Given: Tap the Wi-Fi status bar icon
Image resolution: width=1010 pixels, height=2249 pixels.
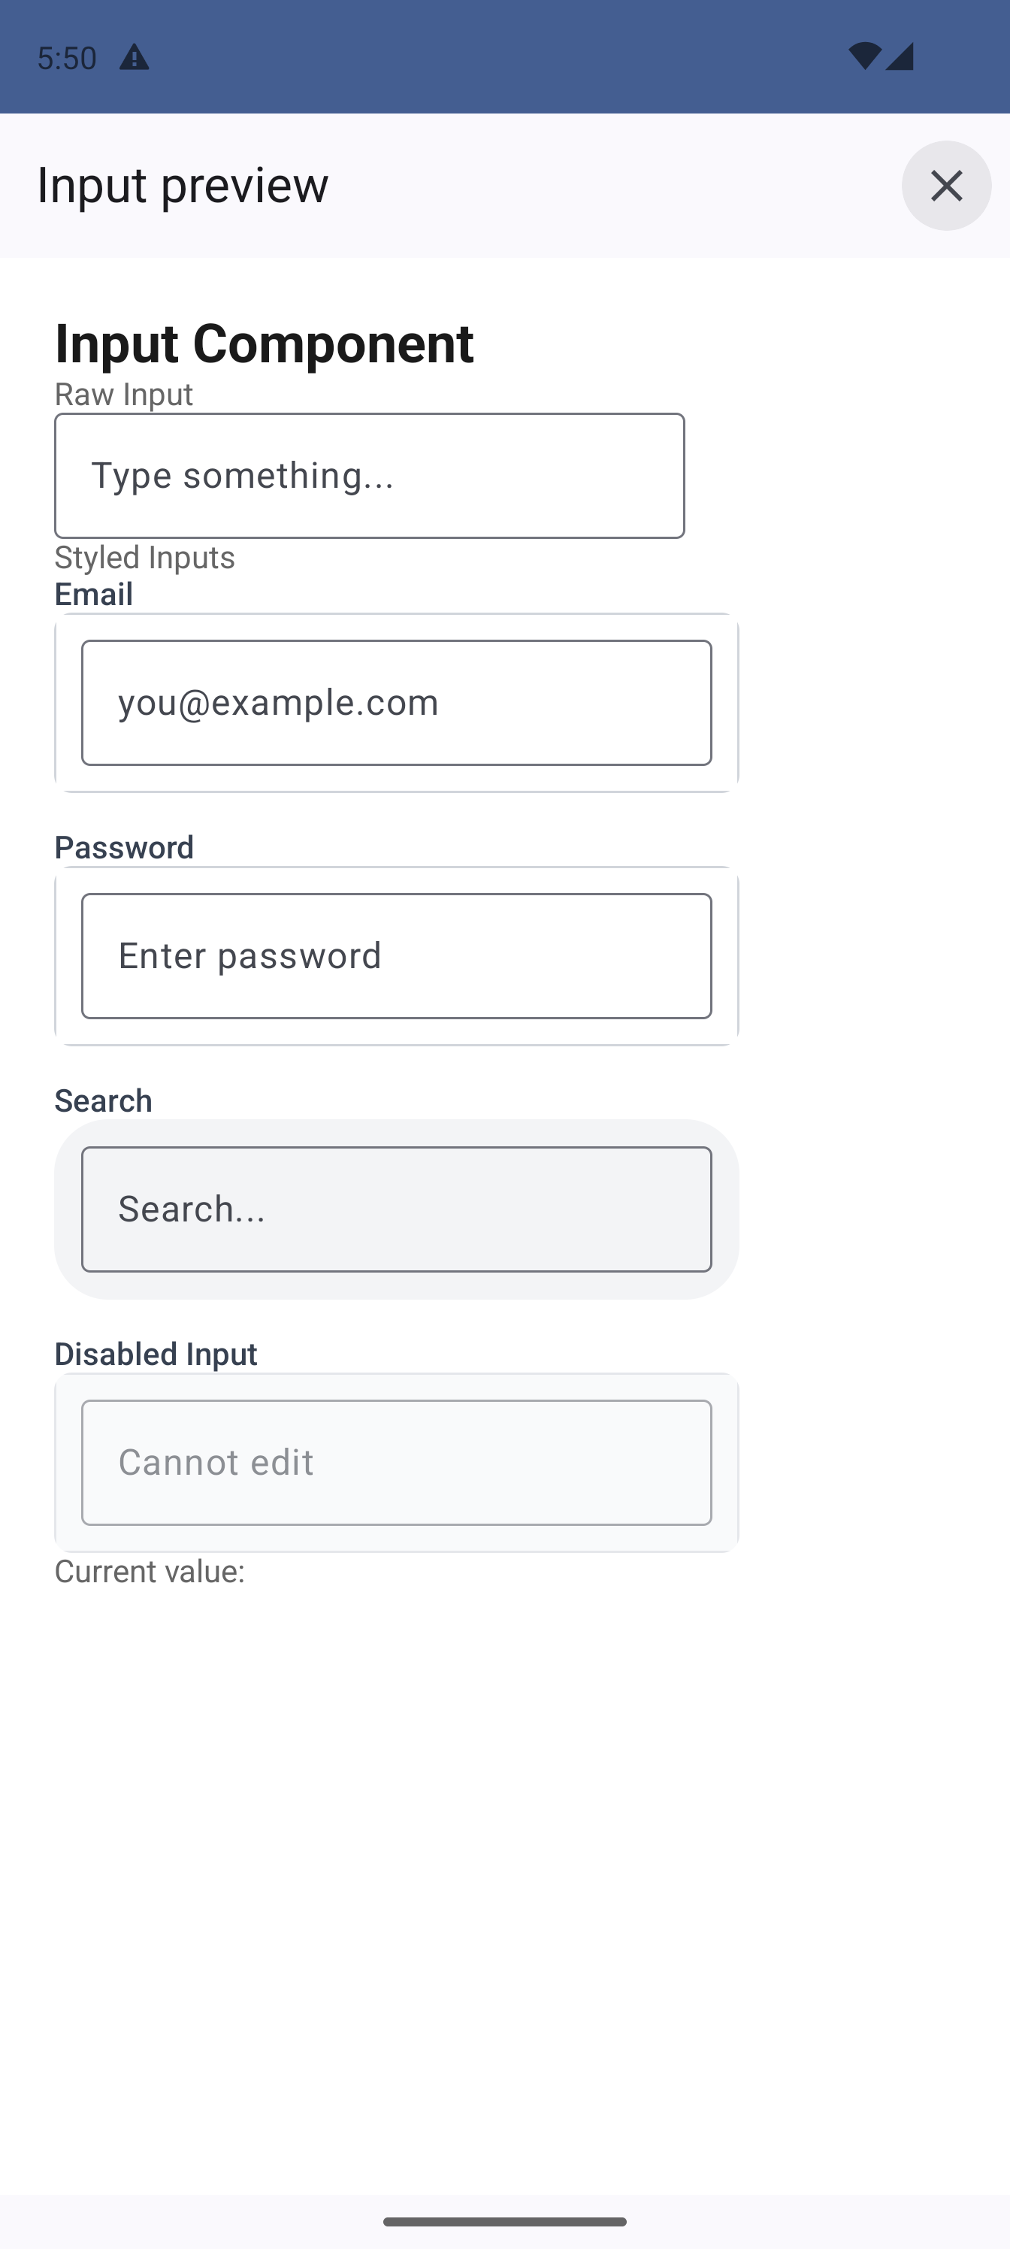Looking at the screenshot, I should pyautogui.click(x=863, y=56).
